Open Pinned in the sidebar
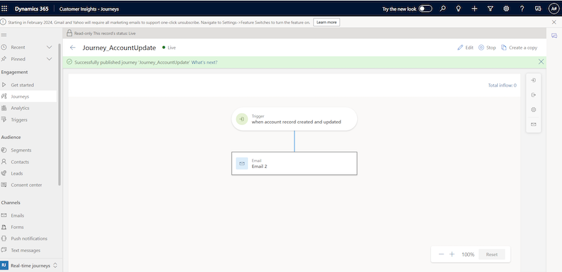Screen dimensions: 562x272 (18, 59)
